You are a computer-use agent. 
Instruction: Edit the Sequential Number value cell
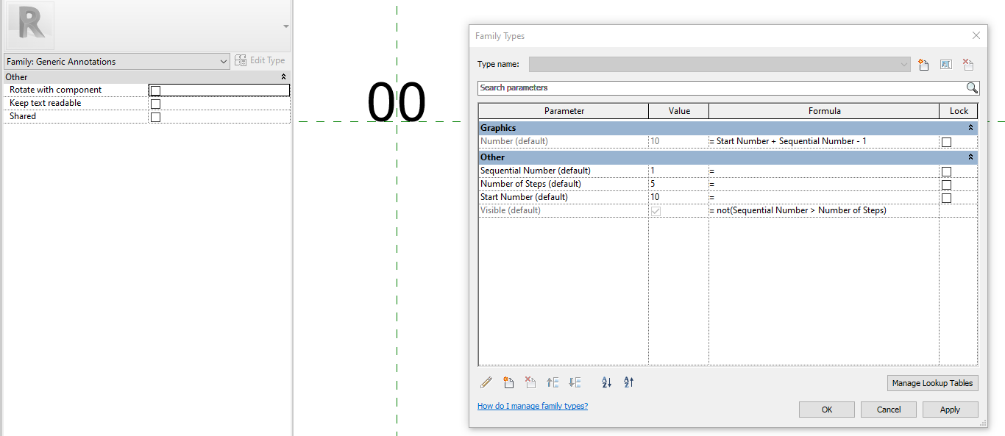tap(678, 171)
